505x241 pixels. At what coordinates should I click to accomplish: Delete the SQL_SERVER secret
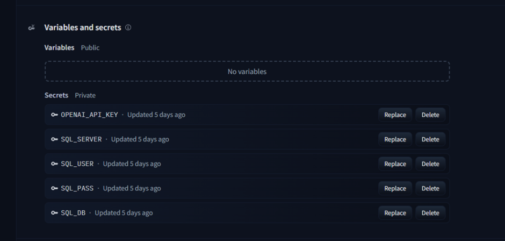point(430,139)
